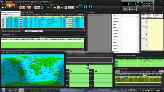Click the RU language indicator in the tray
Image resolution: width=164 pixels, height=92 pixels.
122,90
